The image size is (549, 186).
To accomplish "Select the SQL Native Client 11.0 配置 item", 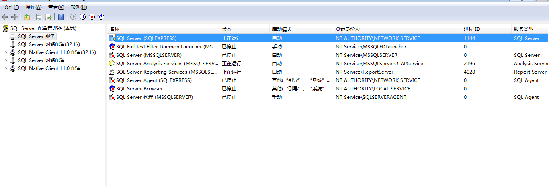I will tap(49, 68).
